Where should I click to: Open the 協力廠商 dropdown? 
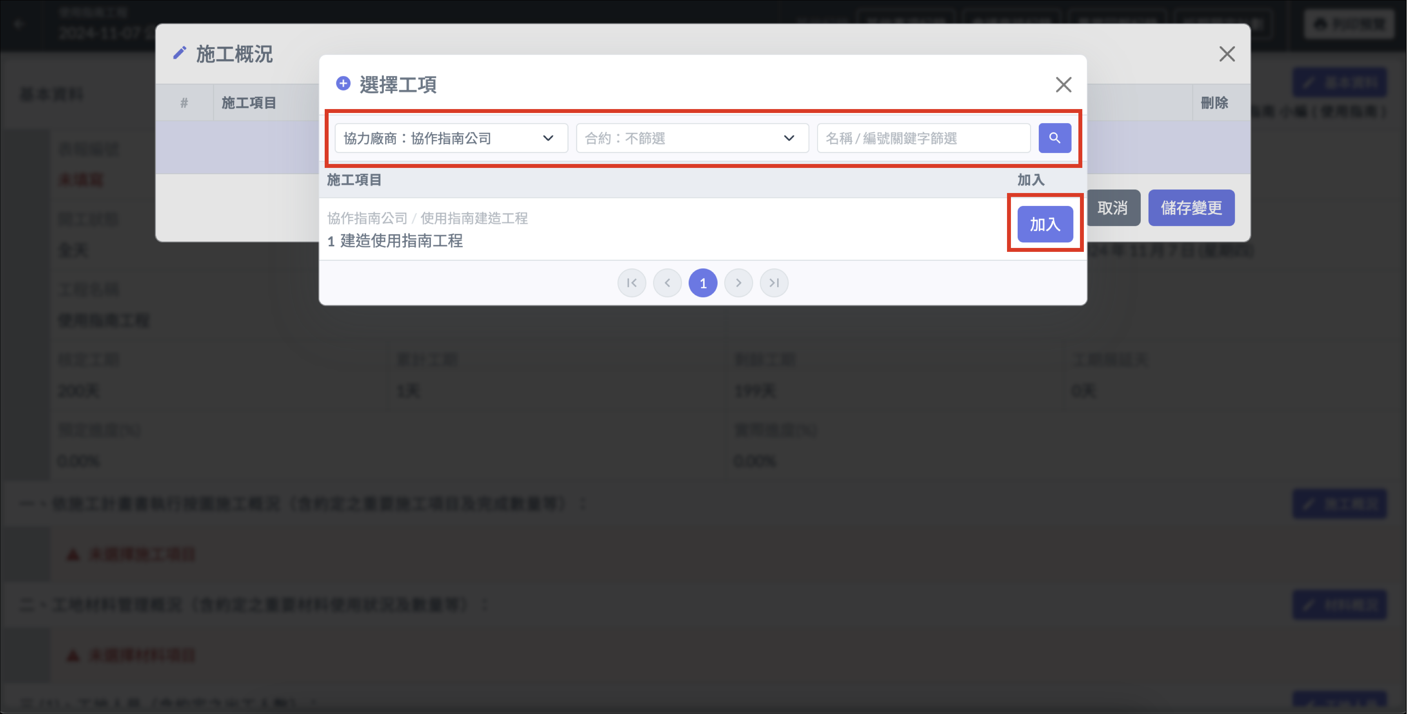point(451,138)
